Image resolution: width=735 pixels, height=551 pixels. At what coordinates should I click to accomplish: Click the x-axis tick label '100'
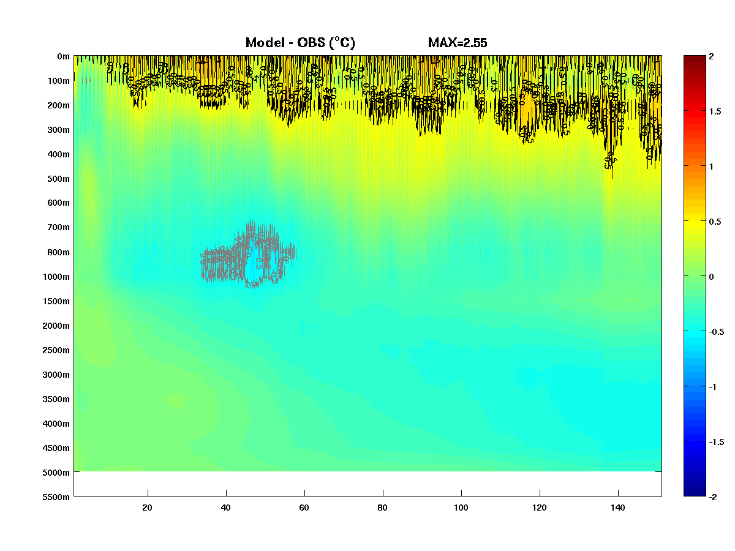pyautogui.click(x=461, y=507)
